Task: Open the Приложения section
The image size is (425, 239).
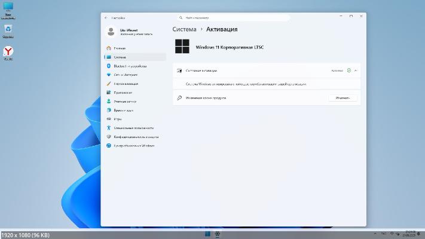Action: [x=123, y=93]
